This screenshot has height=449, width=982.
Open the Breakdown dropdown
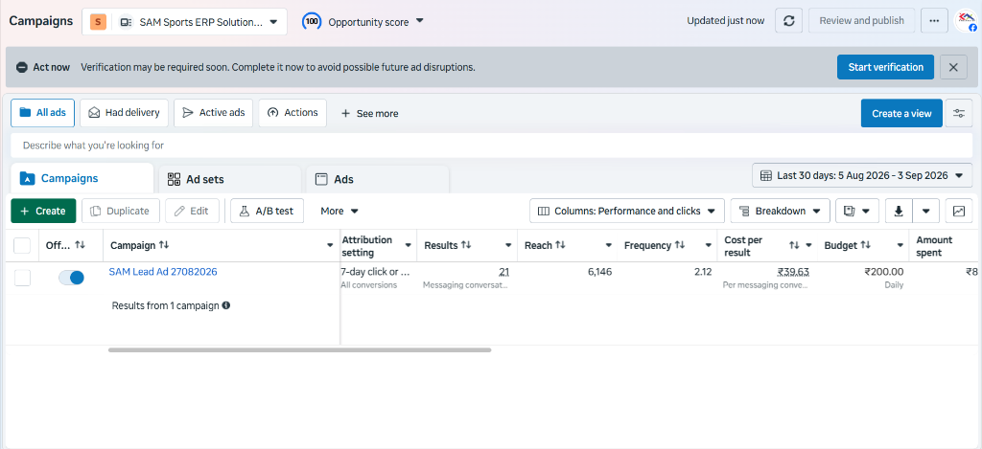pyautogui.click(x=781, y=211)
